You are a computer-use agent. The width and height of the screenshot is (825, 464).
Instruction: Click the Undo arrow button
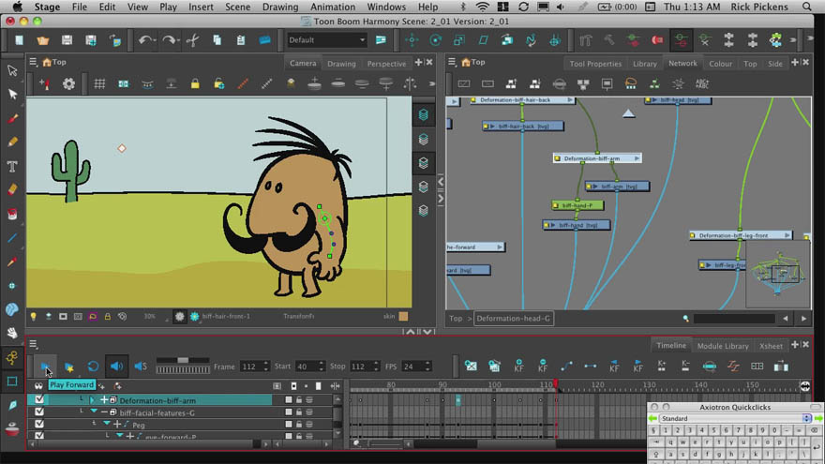144,40
